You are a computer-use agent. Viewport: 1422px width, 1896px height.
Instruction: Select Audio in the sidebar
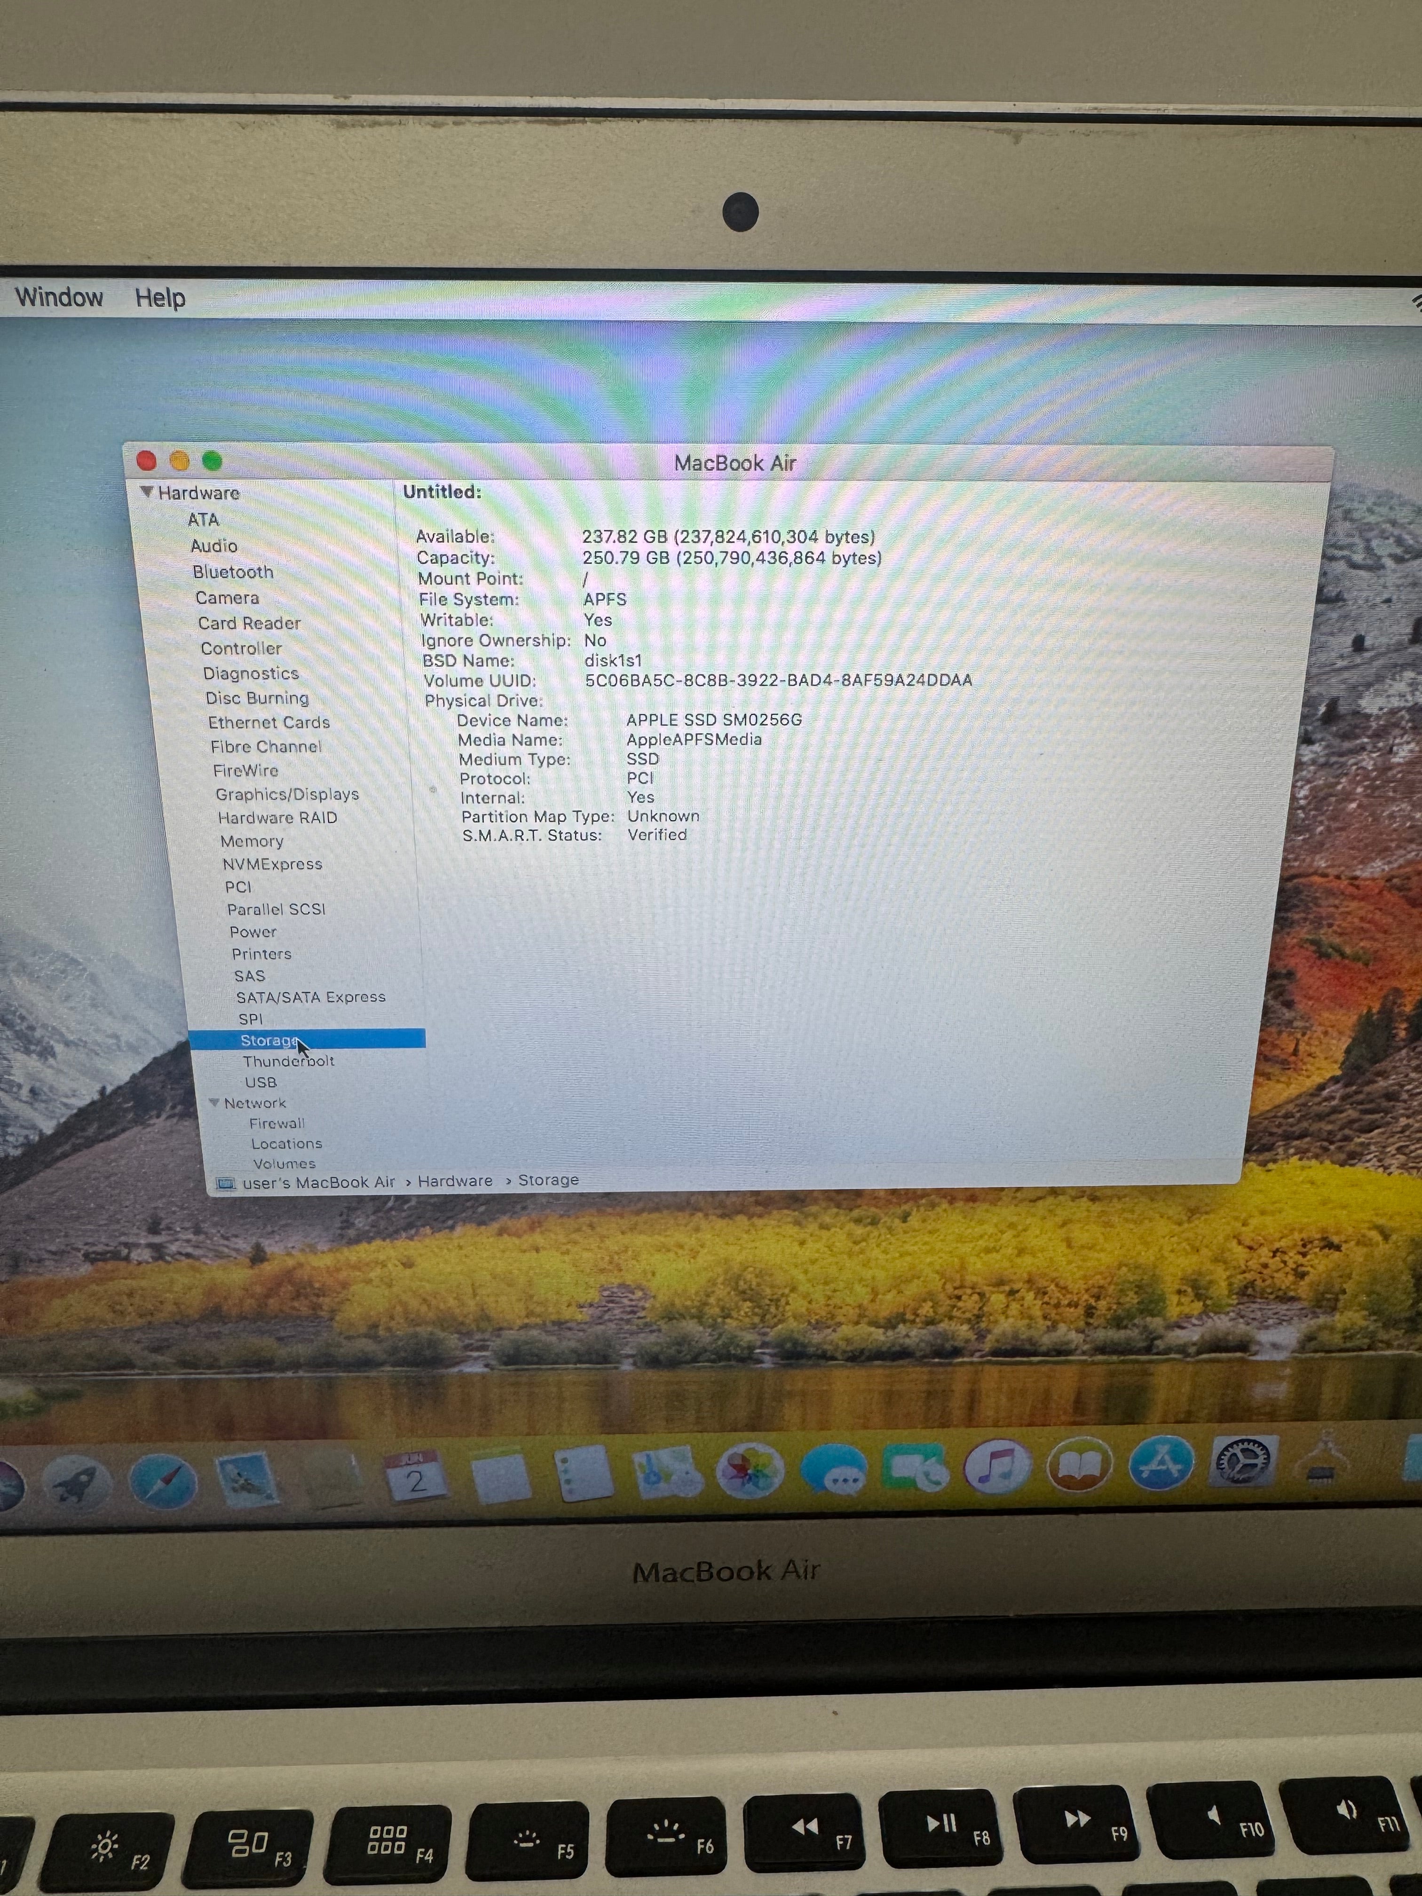tap(214, 546)
